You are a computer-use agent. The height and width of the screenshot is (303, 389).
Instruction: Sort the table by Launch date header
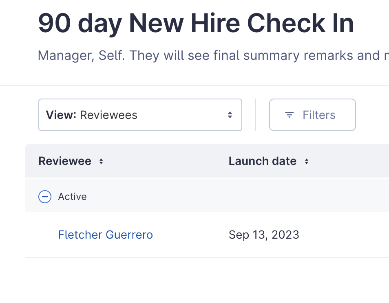(x=263, y=161)
